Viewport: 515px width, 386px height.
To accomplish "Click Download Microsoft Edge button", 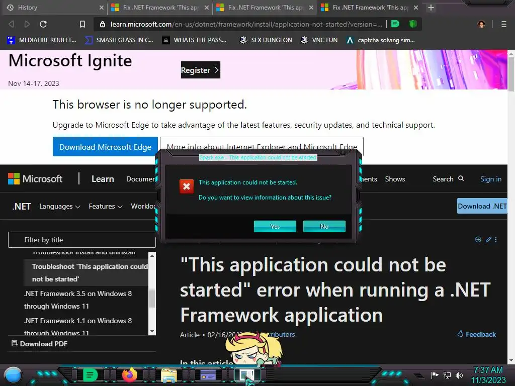I will pos(105,147).
